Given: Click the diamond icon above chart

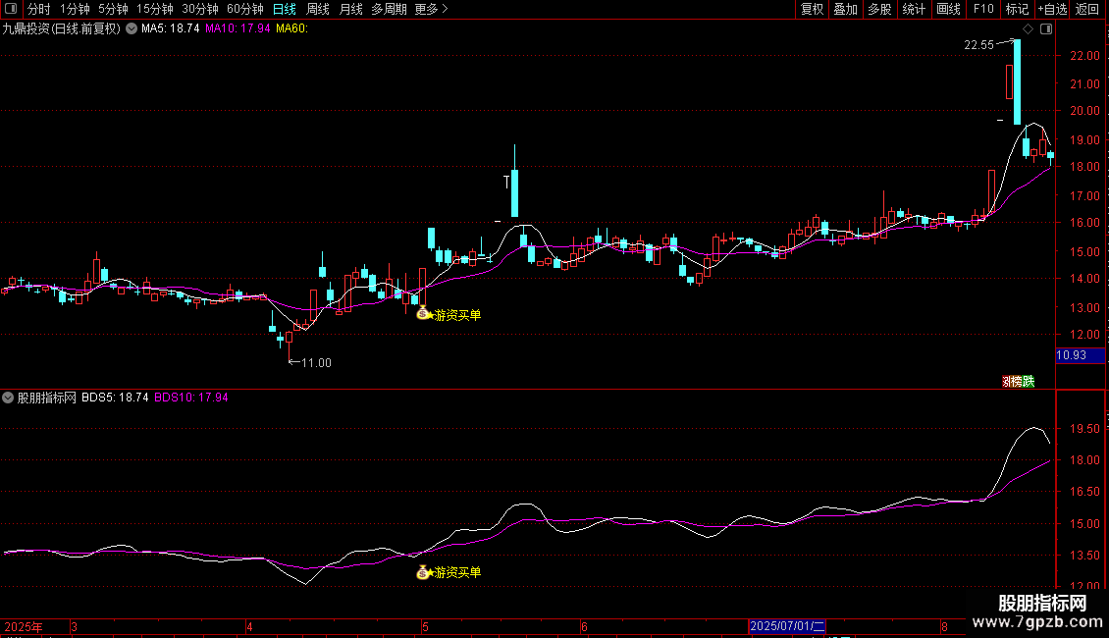Looking at the screenshot, I should pyautogui.click(x=1029, y=29).
